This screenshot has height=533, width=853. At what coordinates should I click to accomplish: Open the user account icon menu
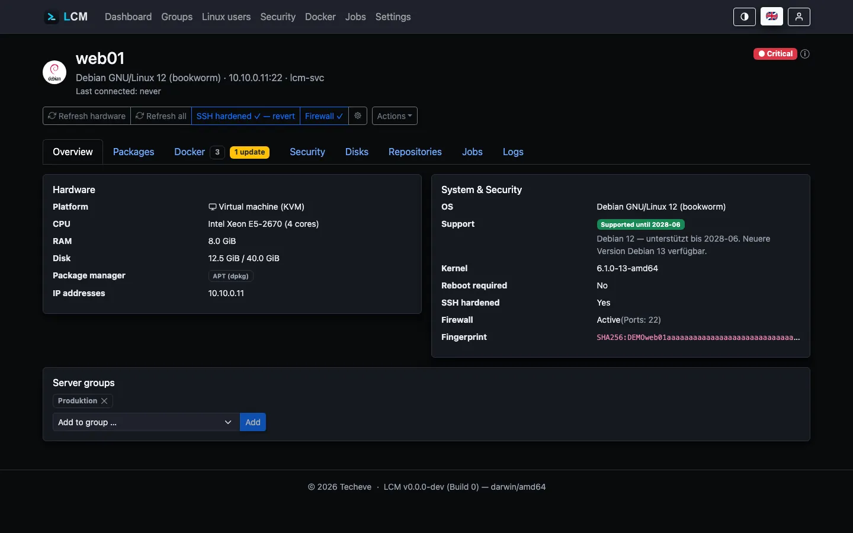[799, 17]
